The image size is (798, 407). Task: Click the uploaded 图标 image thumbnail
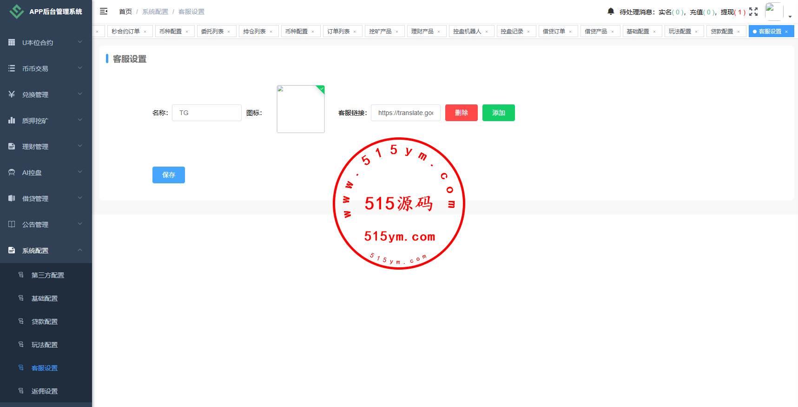click(301, 109)
